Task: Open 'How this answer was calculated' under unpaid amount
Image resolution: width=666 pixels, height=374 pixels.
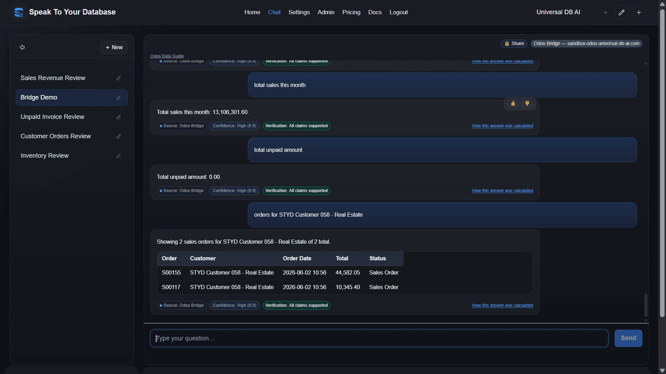Action: point(503,191)
